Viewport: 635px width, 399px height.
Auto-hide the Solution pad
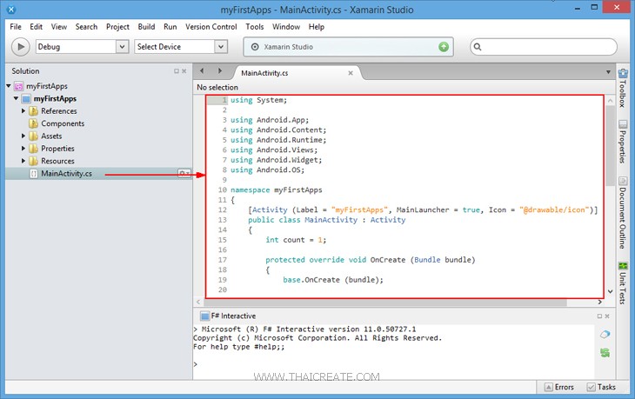pos(177,71)
